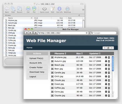Screen dimensions: 122x104
Task: Sort FTP list by Date column
Action: pyautogui.click(x=74, y=18)
